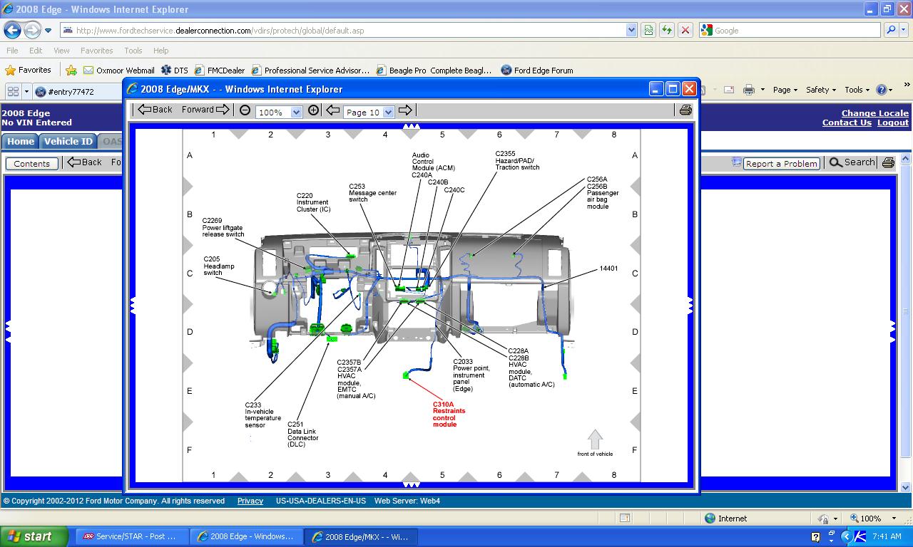Open the Oxmoor Webmail favorite
The height and width of the screenshot is (547, 913).
point(119,70)
